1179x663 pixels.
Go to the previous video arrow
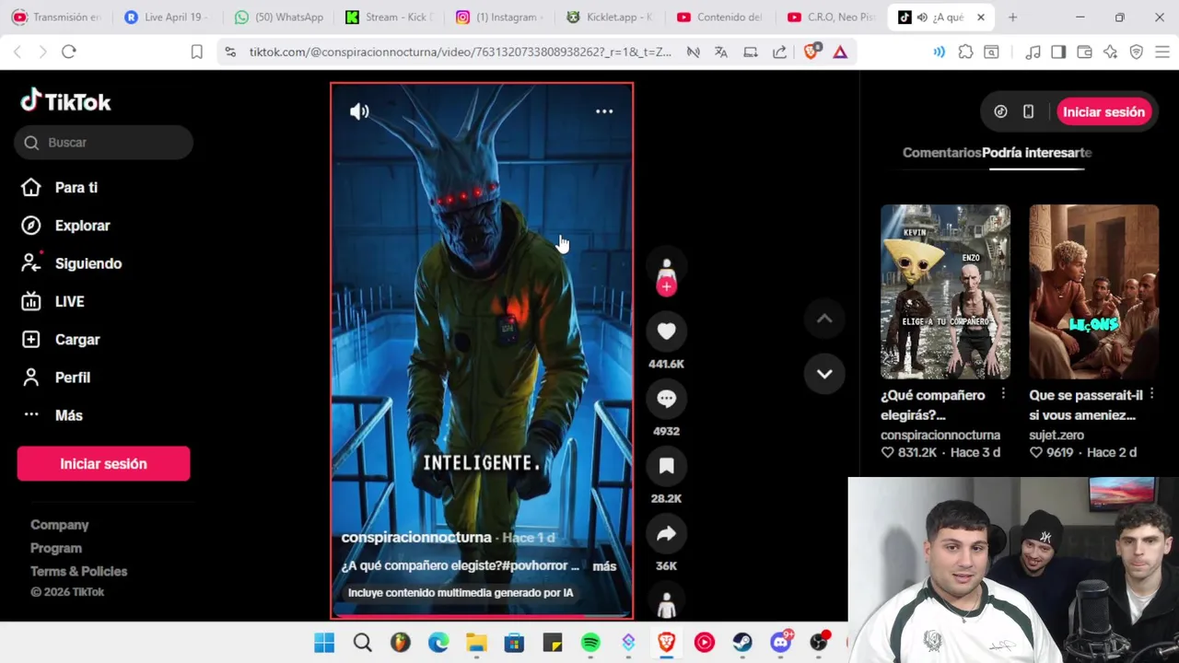(824, 319)
